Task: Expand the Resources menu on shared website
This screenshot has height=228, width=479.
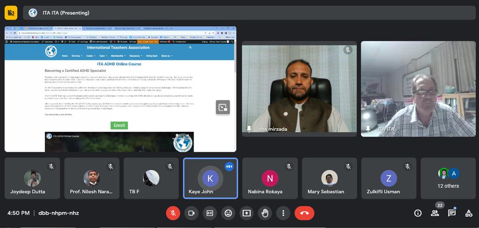Action: pyautogui.click(x=136, y=56)
